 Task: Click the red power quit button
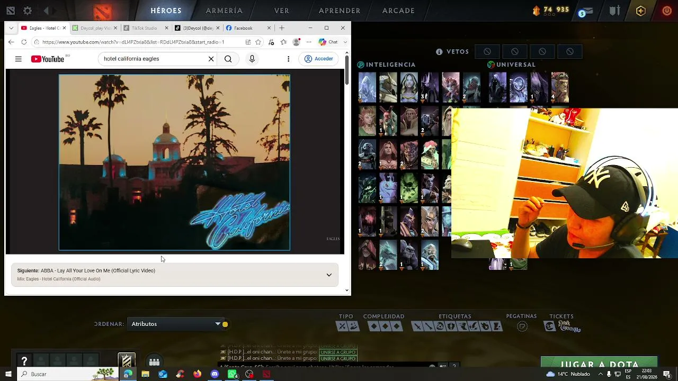pyautogui.click(x=667, y=11)
